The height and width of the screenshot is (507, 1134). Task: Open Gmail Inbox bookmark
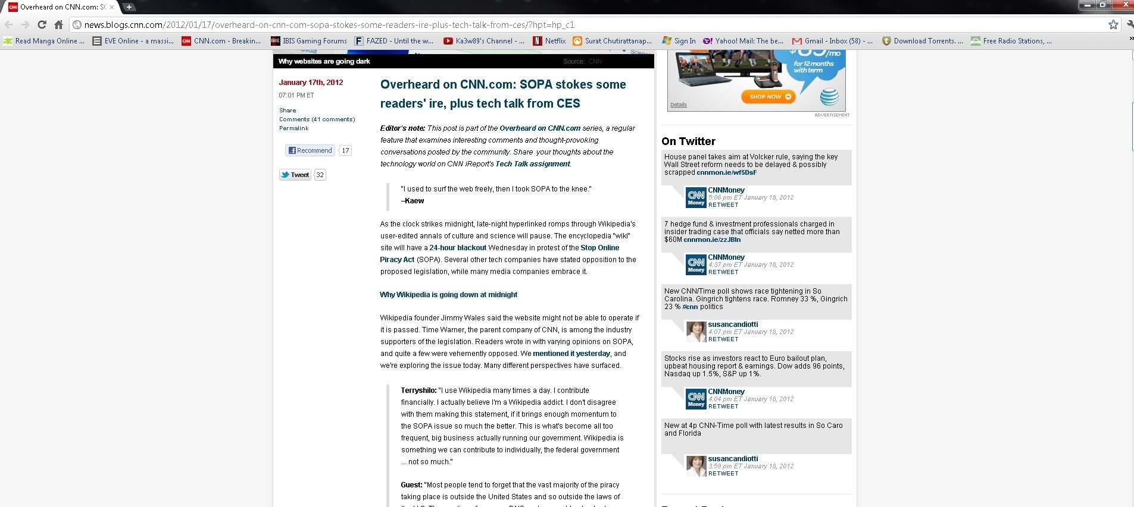(832, 41)
